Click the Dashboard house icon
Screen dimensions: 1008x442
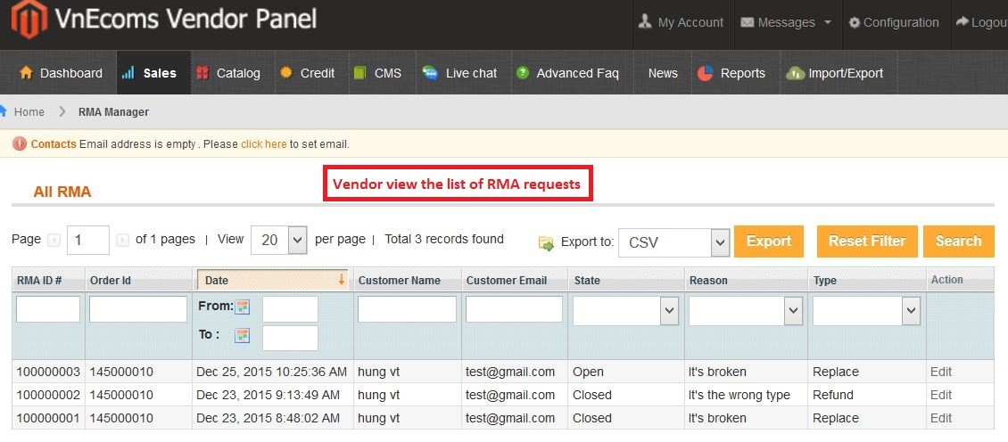[x=26, y=72]
